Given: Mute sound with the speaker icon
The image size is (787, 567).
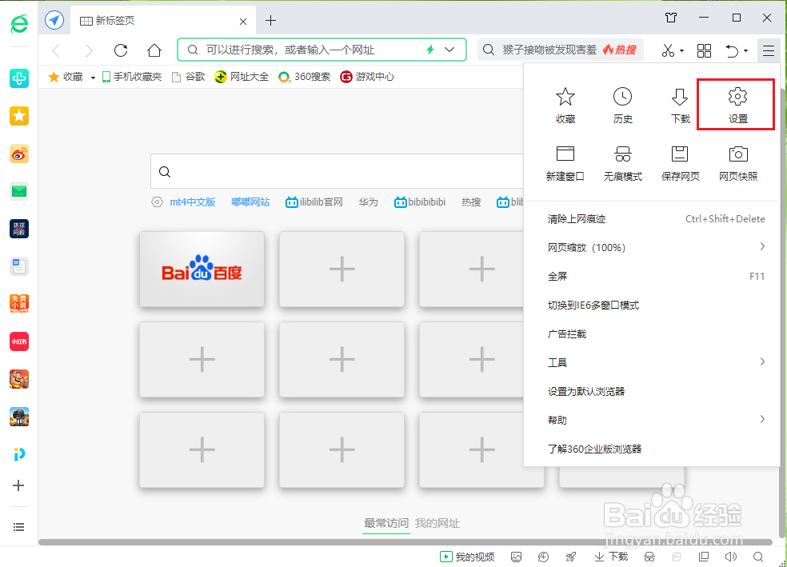Looking at the screenshot, I should 730,556.
